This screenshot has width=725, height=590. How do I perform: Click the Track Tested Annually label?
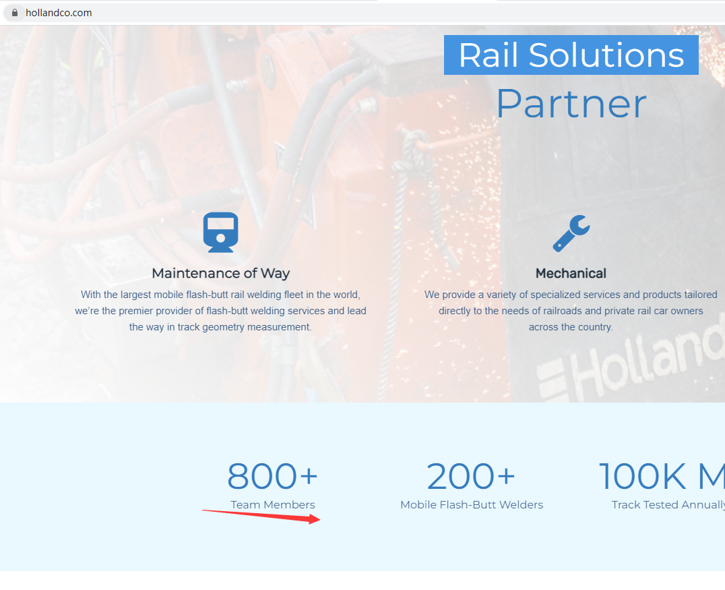point(667,505)
